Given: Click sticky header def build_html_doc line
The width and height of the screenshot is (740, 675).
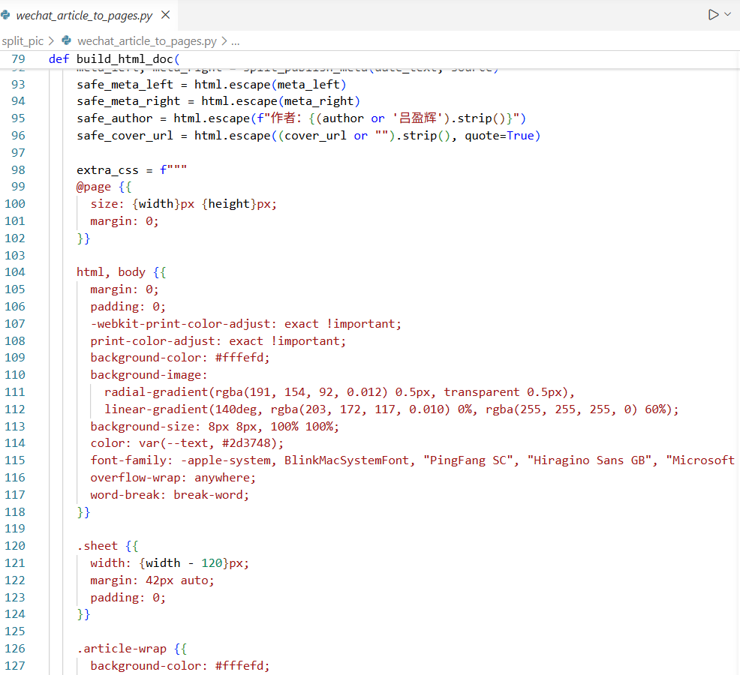Looking at the screenshot, I should click(x=114, y=59).
